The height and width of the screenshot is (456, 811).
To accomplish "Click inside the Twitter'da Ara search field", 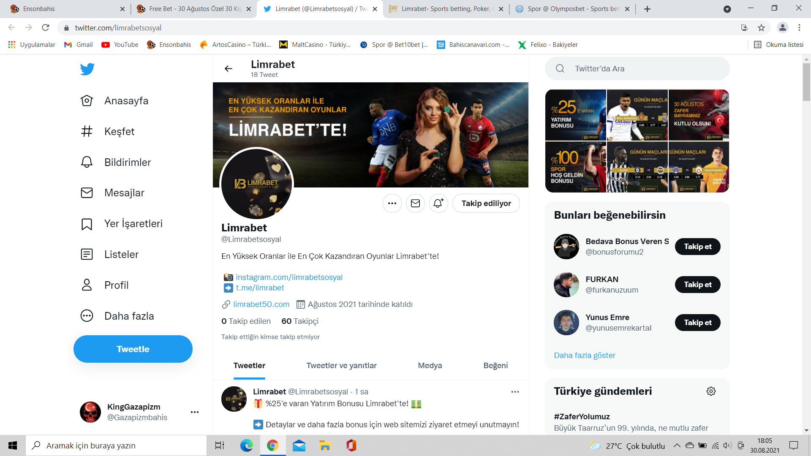I will [637, 69].
